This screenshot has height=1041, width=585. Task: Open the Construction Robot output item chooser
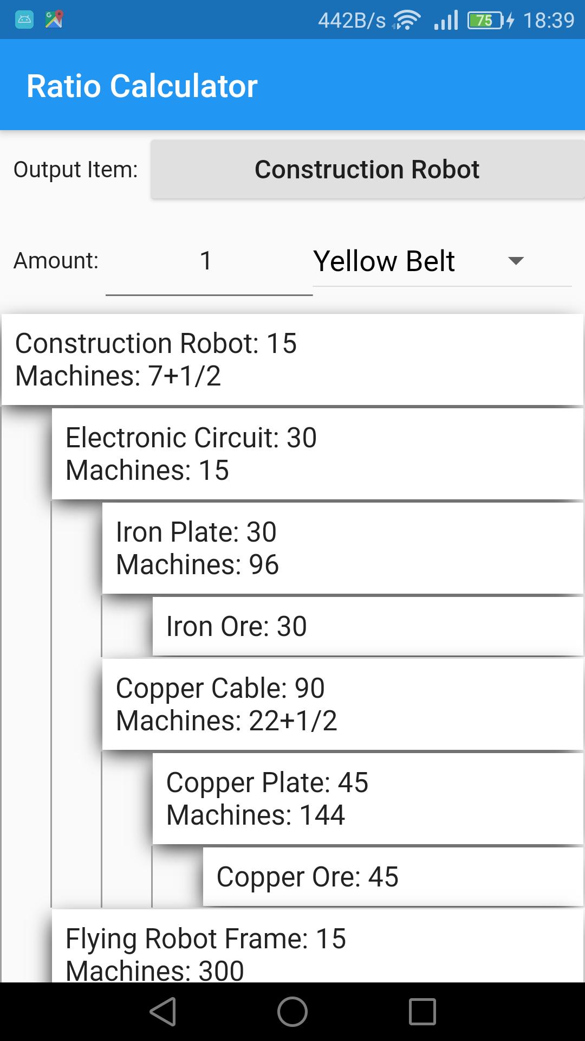click(x=368, y=169)
